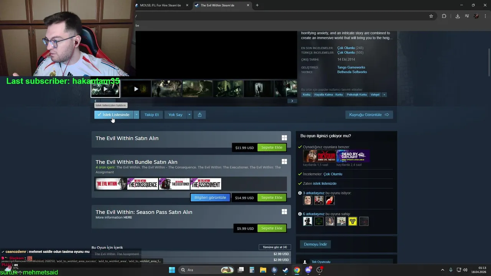Open Chrome extensions puzzle icon
Screen dimensions: 491x276
[x=444, y=16]
